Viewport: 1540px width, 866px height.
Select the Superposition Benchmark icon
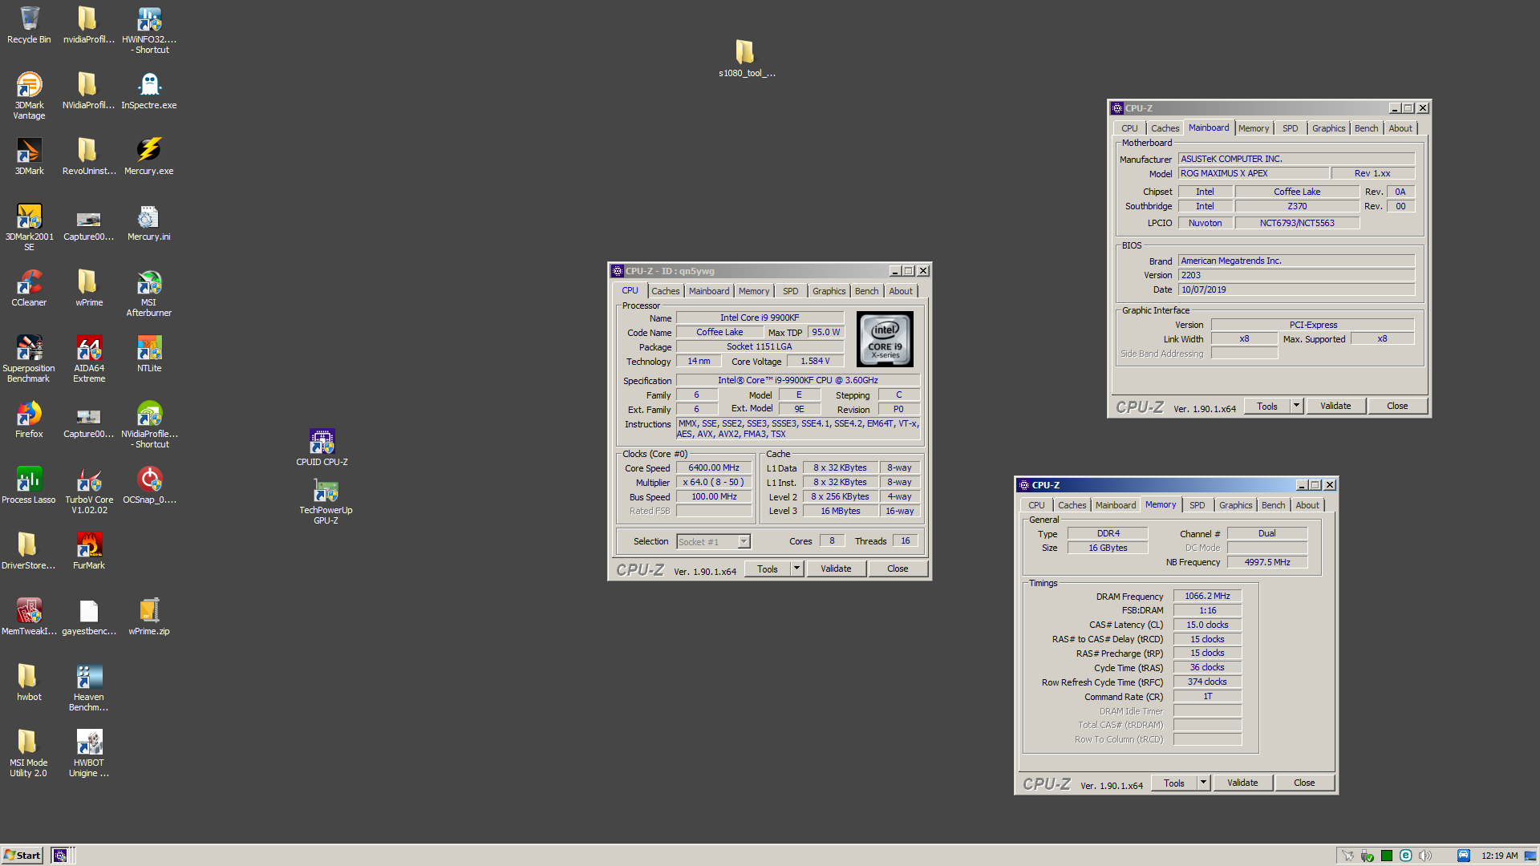point(29,348)
